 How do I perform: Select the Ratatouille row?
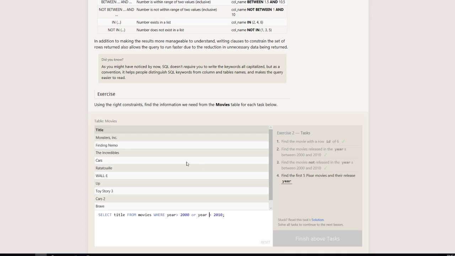tap(181, 168)
